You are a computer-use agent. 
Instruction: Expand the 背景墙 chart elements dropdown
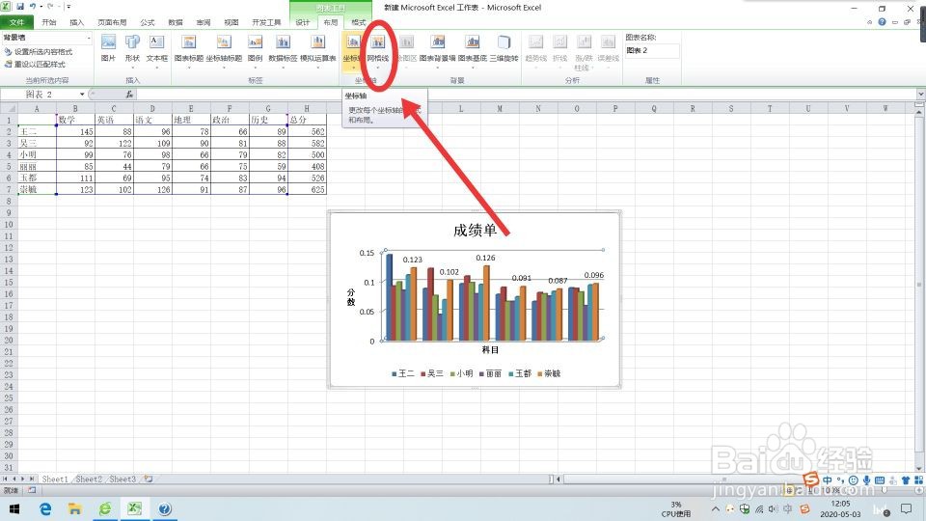(x=89, y=38)
